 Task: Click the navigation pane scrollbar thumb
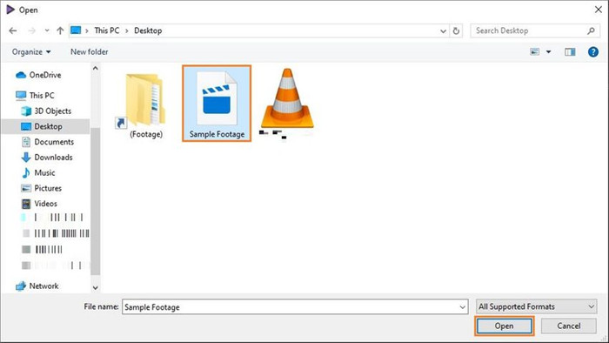click(x=95, y=201)
